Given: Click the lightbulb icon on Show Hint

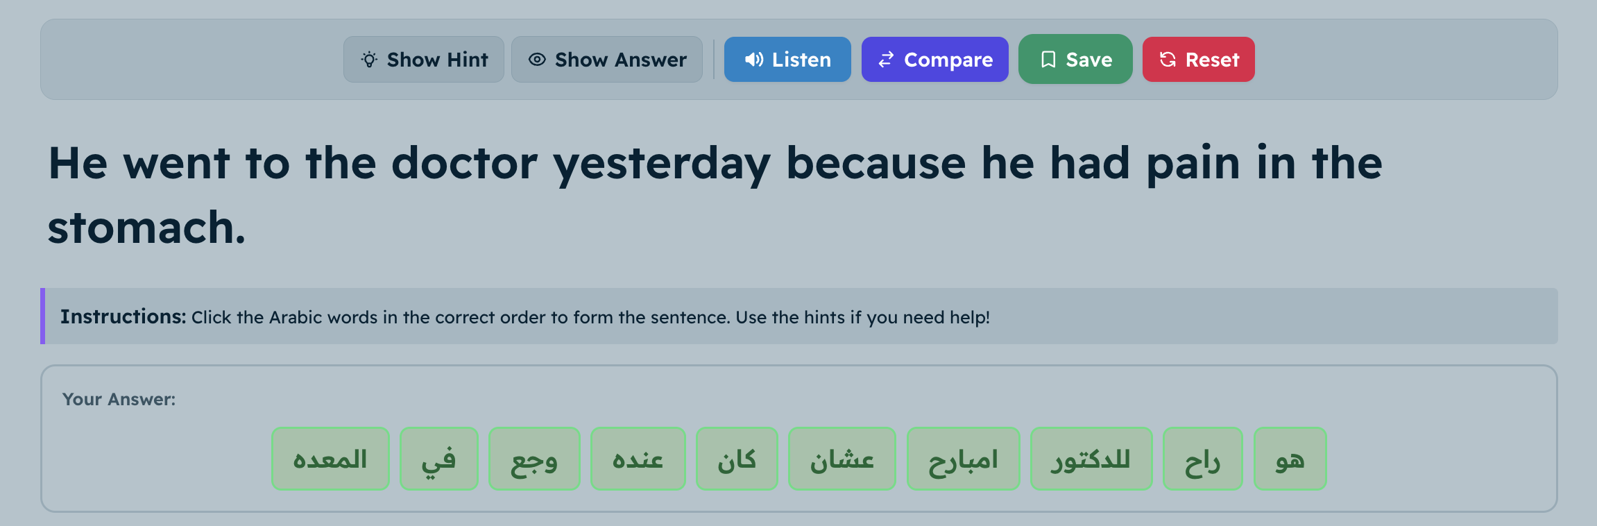Looking at the screenshot, I should tap(369, 59).
